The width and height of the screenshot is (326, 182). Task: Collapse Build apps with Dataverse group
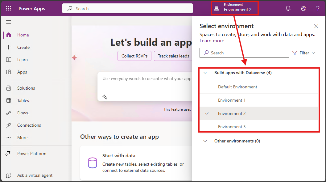(205, 73)
